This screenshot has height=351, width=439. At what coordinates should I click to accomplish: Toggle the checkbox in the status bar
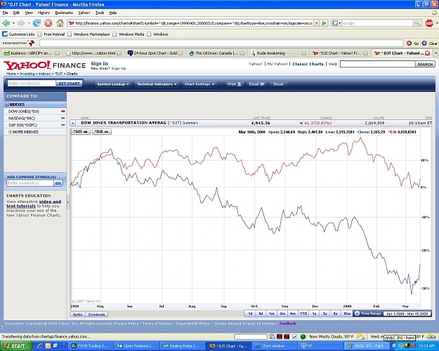294,337
